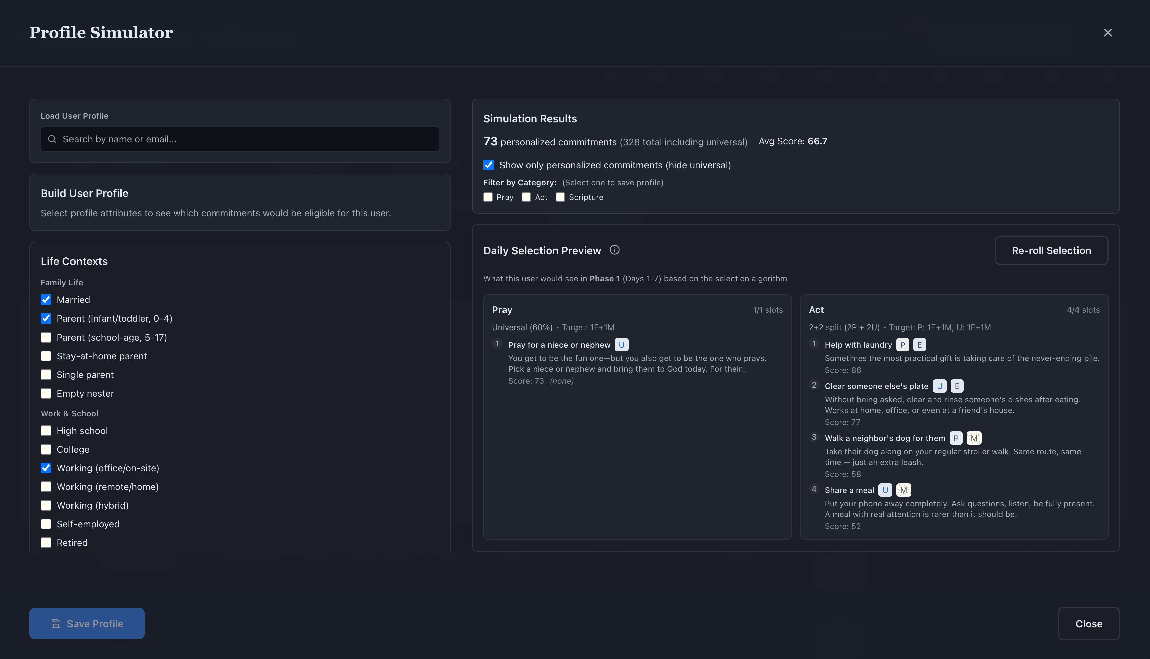
Task: Click Score: 58 under Walk a neighbor's dog
Action: 843,474
